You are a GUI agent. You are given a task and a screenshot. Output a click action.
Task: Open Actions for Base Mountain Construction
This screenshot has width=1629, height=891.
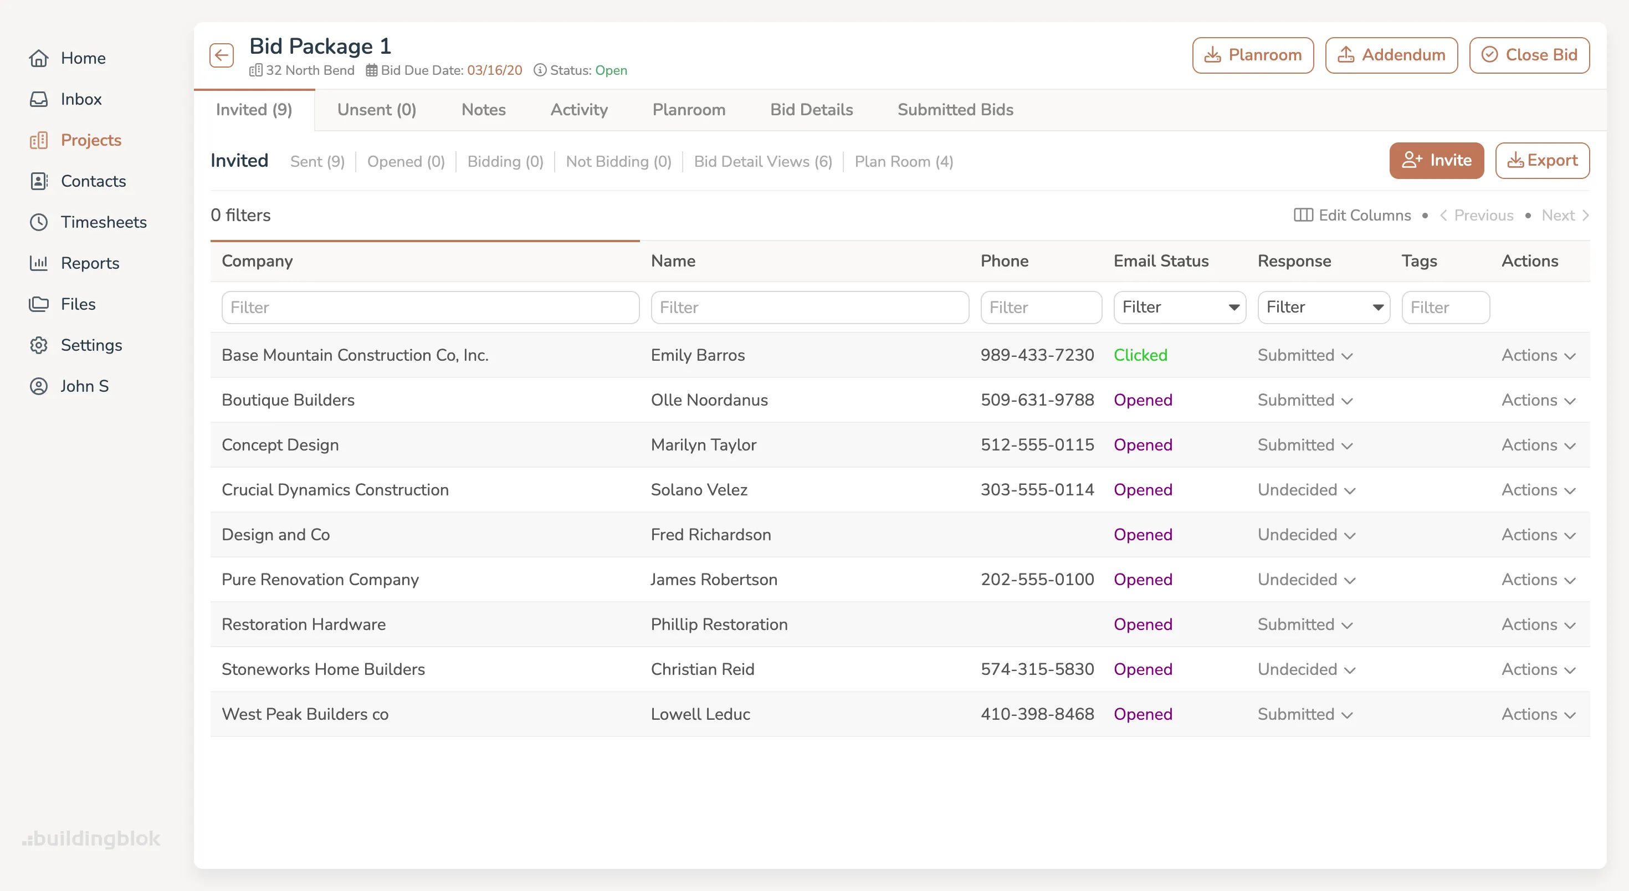point(1538,355)
